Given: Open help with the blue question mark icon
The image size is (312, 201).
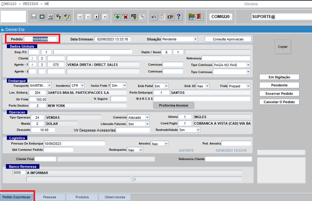Looking at the screenshot, I should [x=179, y=17].
